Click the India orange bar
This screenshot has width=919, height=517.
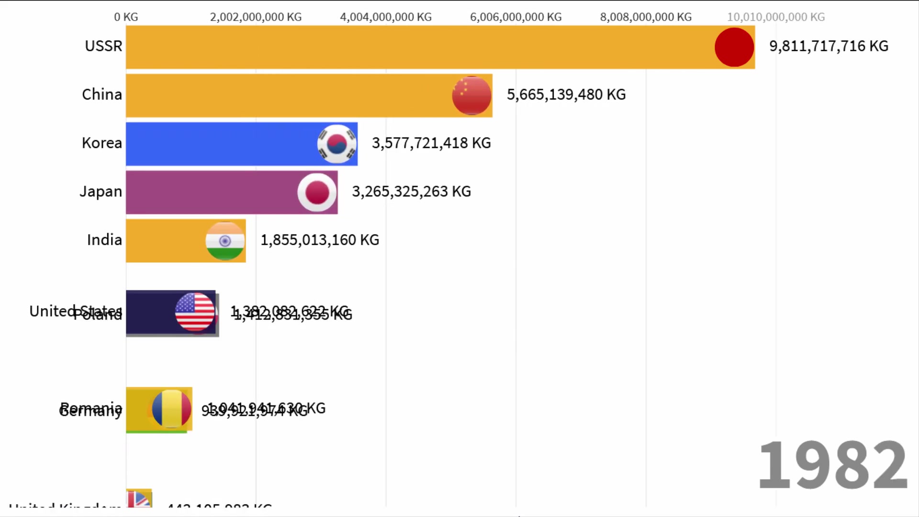[x=186, y=241]
